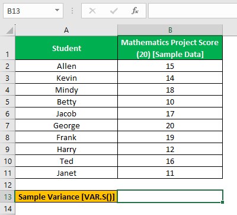Screen dimensions: 237x215
Task: Click the Select All corner triangle
Action: tap(9, 30)
